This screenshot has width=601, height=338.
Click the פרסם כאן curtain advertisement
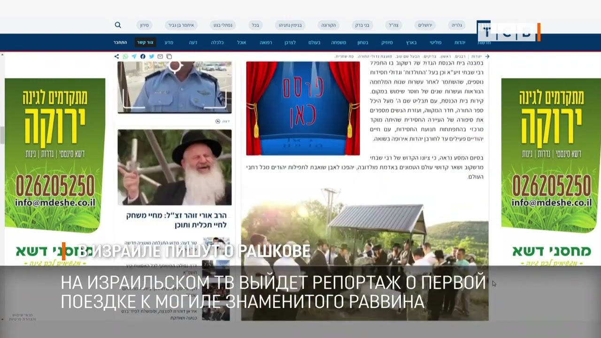303,108
